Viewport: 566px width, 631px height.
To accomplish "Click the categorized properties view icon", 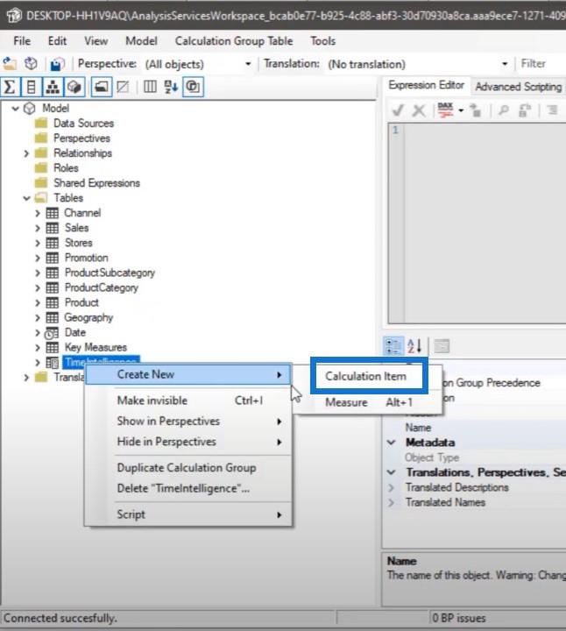I will (x=393, y=346).
